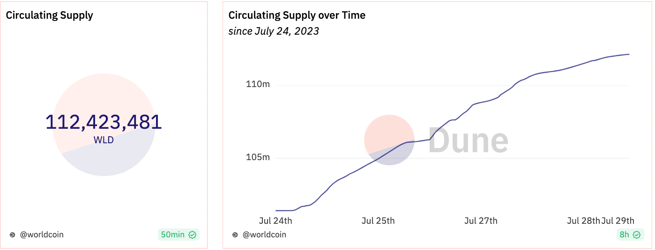This screenshot has width=655, height=250.
Task: Click the supply line's end point near Jul 29th
Action: tap(629, 54)
